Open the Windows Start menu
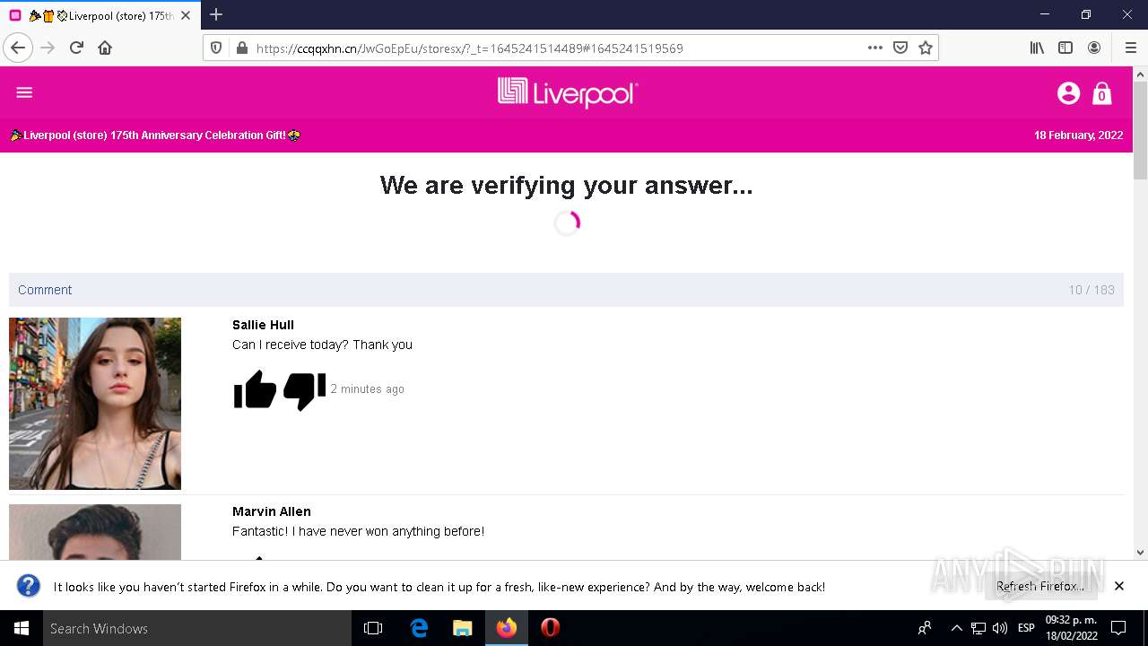Screen dimensions: 1148x646 [x=22, y=628]
